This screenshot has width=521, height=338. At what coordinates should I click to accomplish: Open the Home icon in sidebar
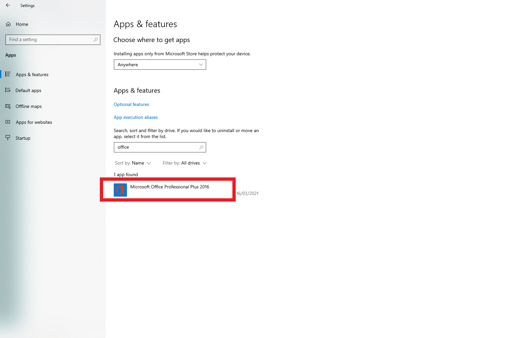point(8,24)
